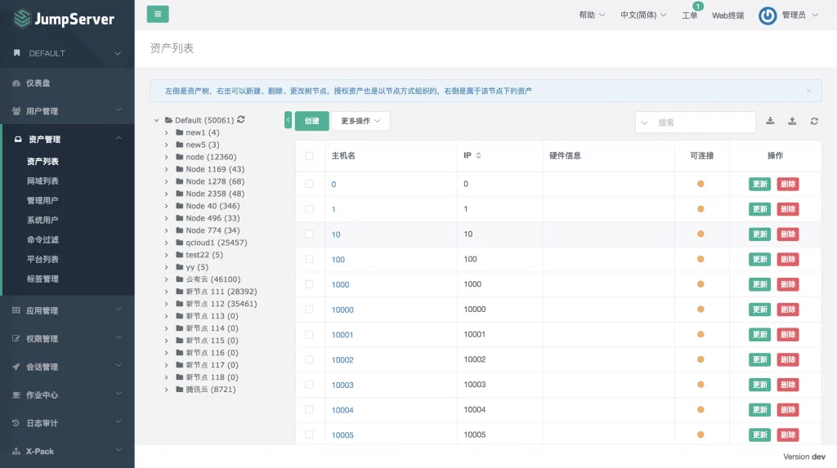Click 删除 for host 100

click(788, 260)
